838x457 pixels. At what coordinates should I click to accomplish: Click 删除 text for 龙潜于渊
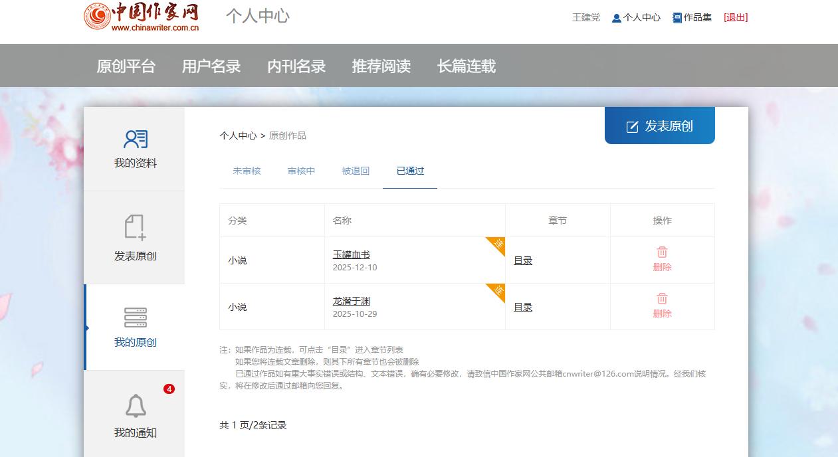point(663,314)
